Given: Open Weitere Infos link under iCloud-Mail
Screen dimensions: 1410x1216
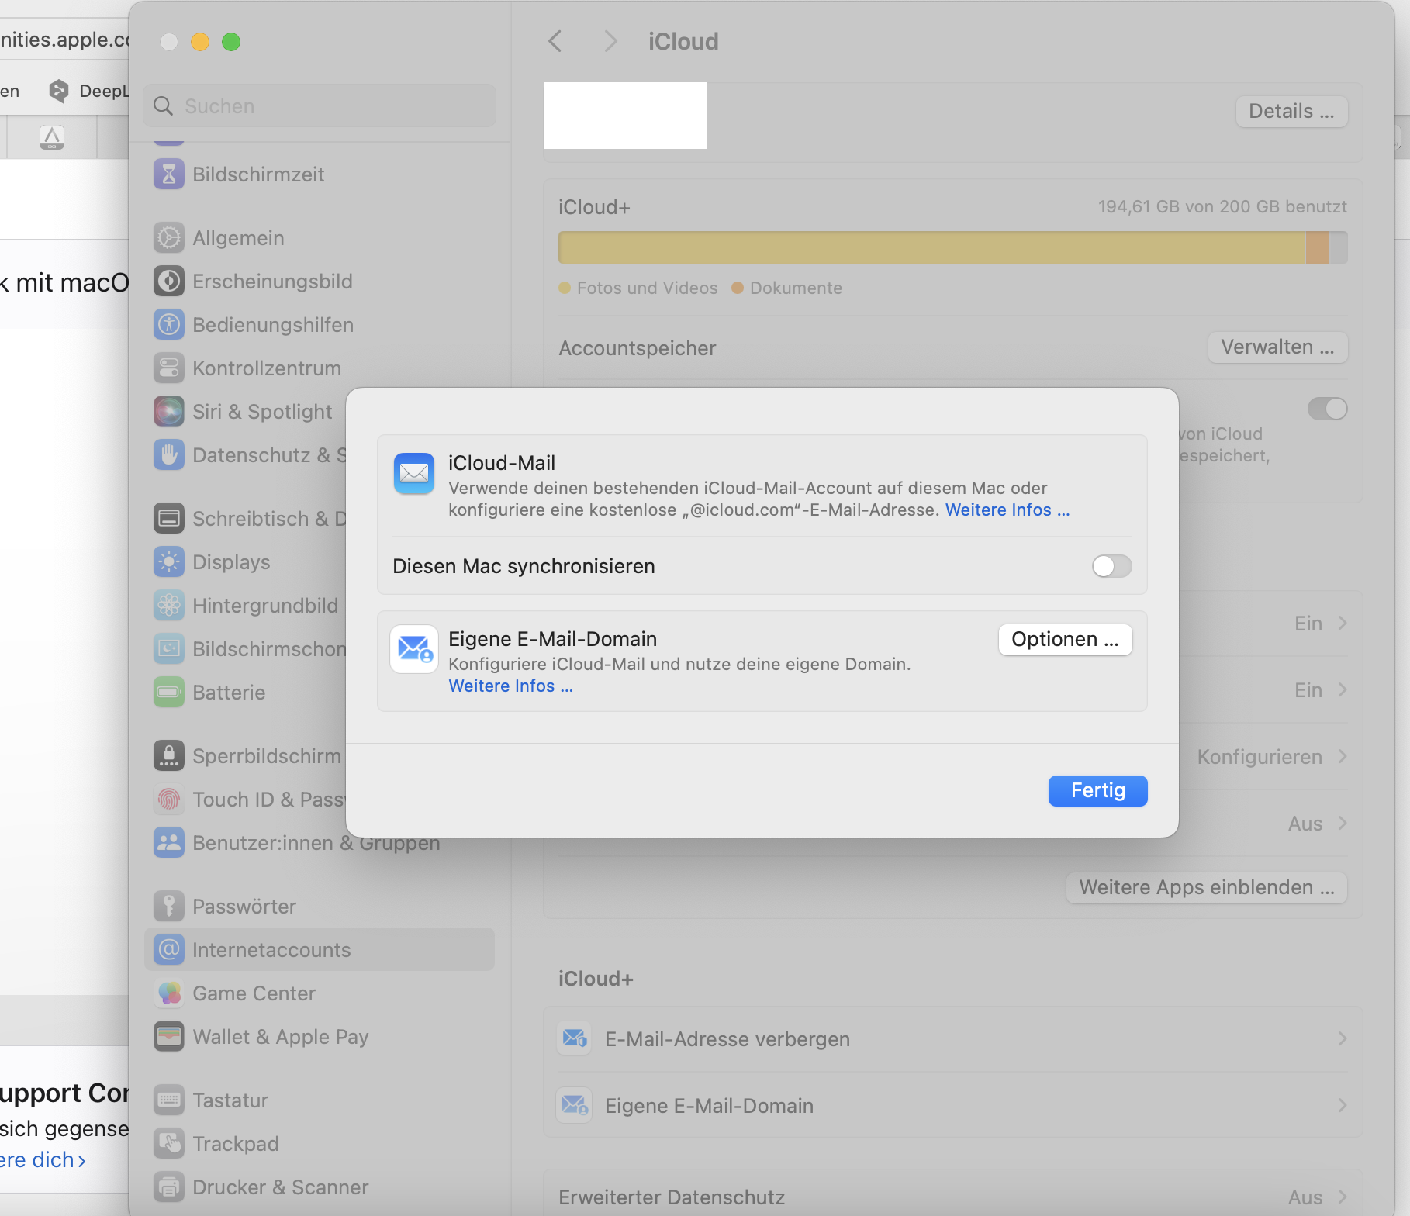Looking at the screenshot, I should tap(1007, 510).
